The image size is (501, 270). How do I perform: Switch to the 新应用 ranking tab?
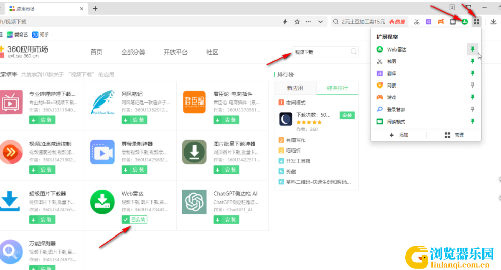tap(295, 88)
